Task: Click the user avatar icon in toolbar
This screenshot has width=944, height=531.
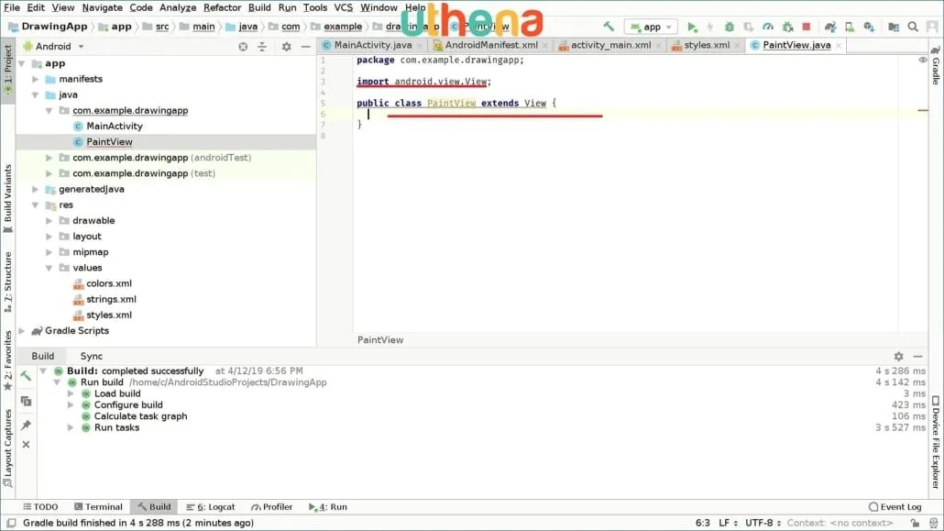Action: tap(932, 27)
